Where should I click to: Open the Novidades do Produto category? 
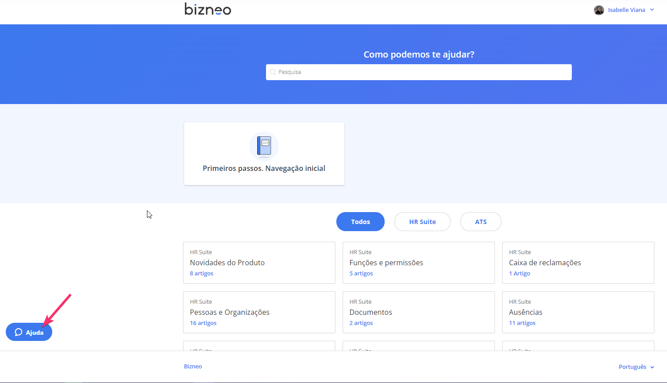(x=227, y=263)
